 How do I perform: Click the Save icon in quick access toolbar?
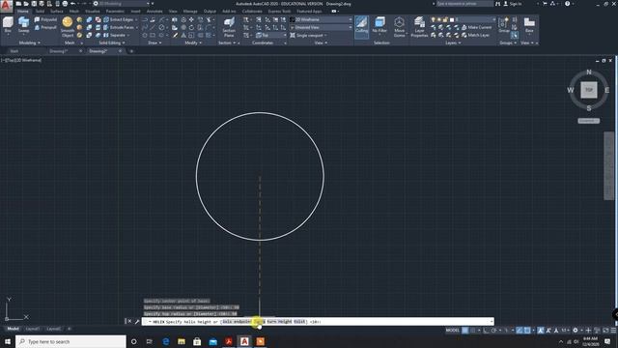34,4
